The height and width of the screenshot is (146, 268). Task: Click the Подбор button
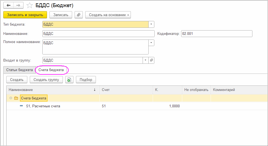click(x=86, y=80)
